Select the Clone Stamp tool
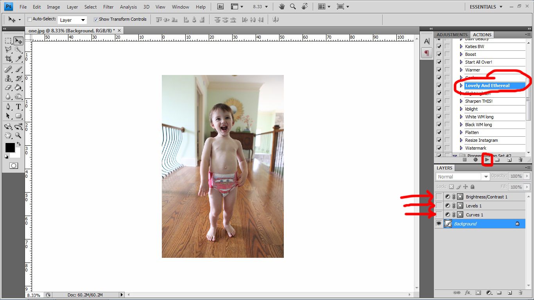Viewport: 534px width, 300px height. tap(8, 78)
